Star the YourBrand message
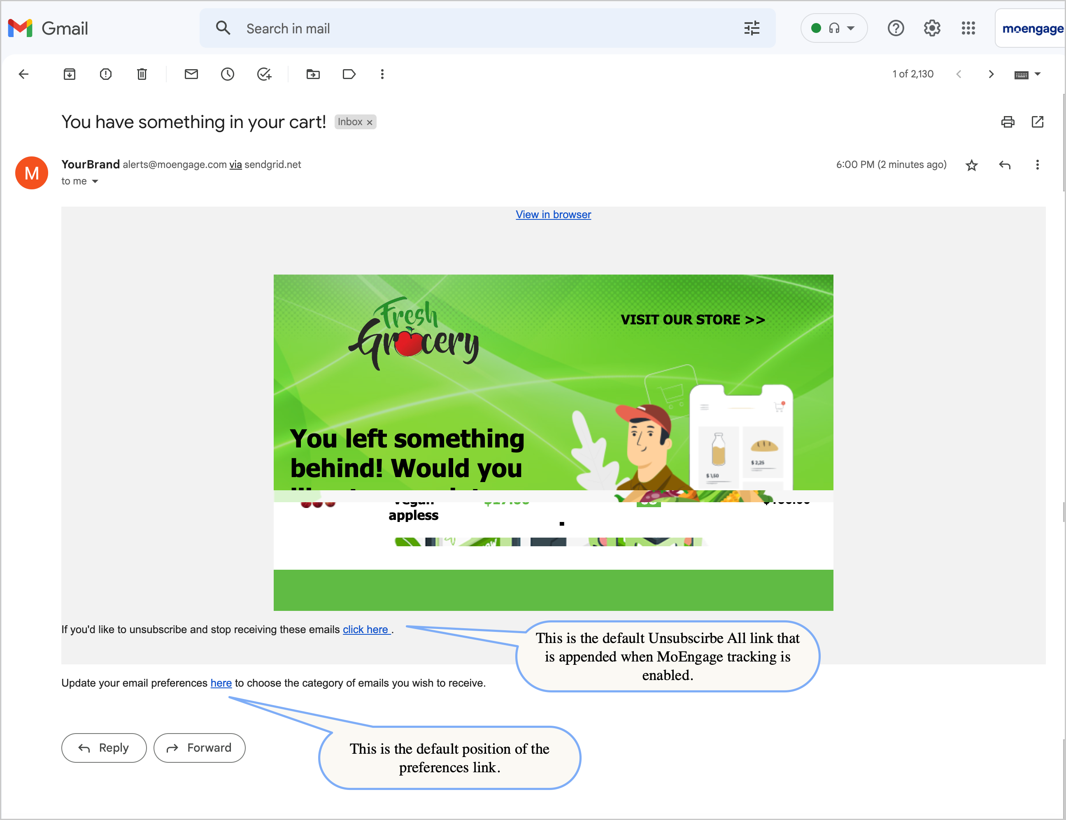 click(x=971, y=165)
